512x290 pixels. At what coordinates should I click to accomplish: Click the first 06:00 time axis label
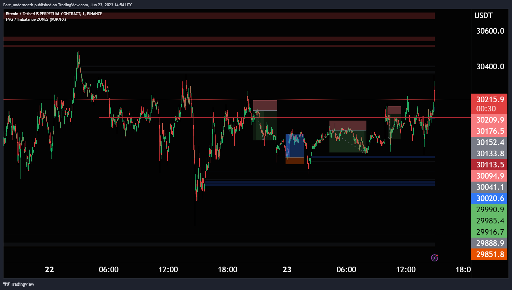(x=109, y=270)
